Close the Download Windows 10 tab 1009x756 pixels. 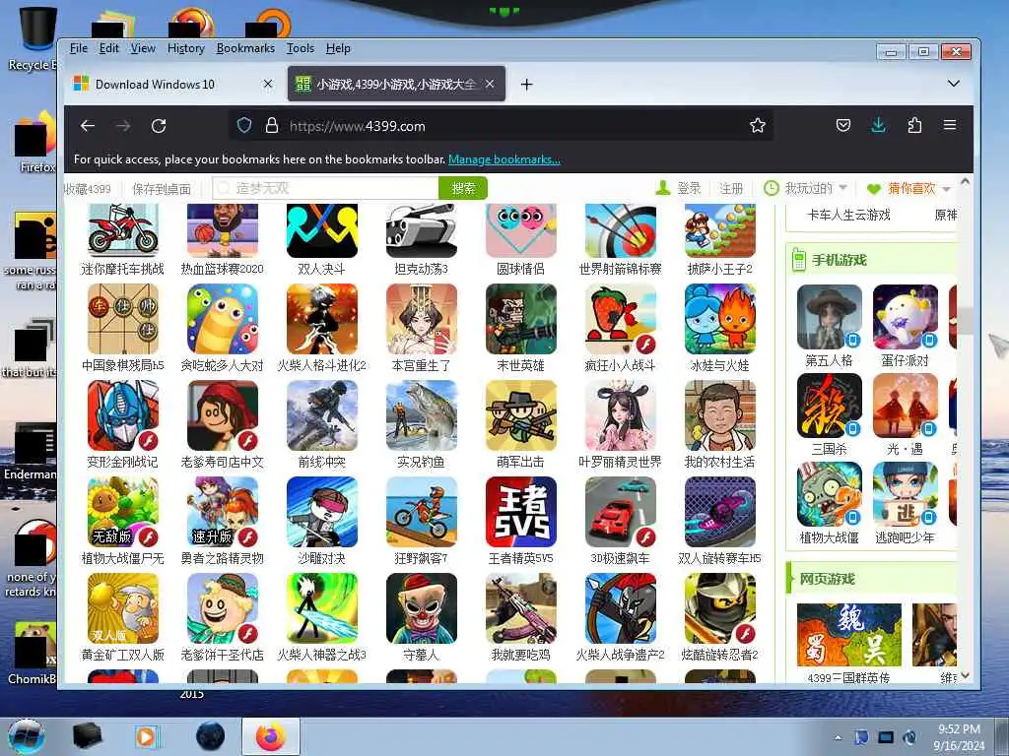(x=268, y=85)
